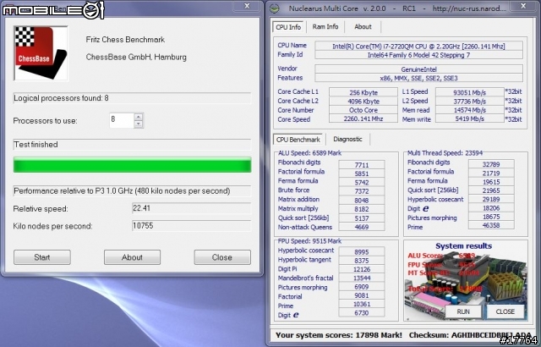The width and height of the screenshot is (541, 347).
Task: Click the green benchmark progress bar
Action: 132,165
